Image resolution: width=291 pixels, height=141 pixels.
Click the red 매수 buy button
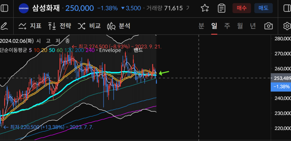[x=241, y=8]
